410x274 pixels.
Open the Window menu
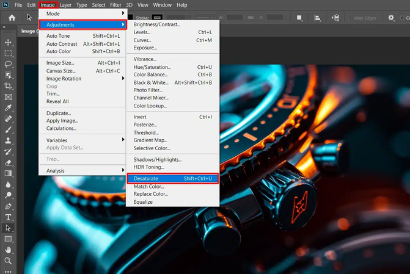pyautogui.click(x=162, y=5)
